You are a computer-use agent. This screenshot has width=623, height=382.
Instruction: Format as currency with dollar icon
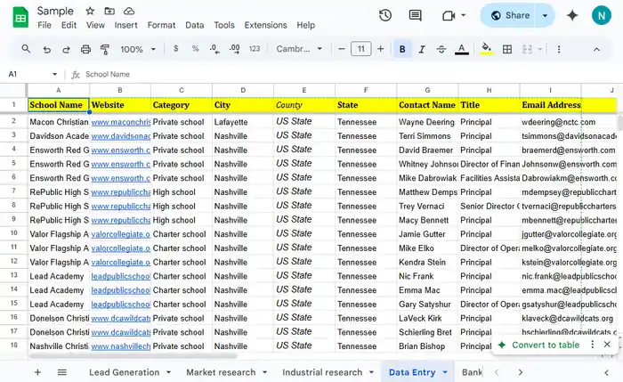(x=176, y=49)
